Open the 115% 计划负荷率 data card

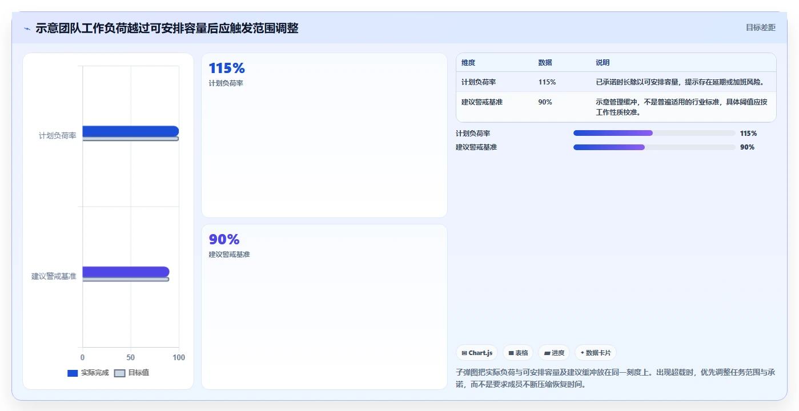tap(324, 135)
